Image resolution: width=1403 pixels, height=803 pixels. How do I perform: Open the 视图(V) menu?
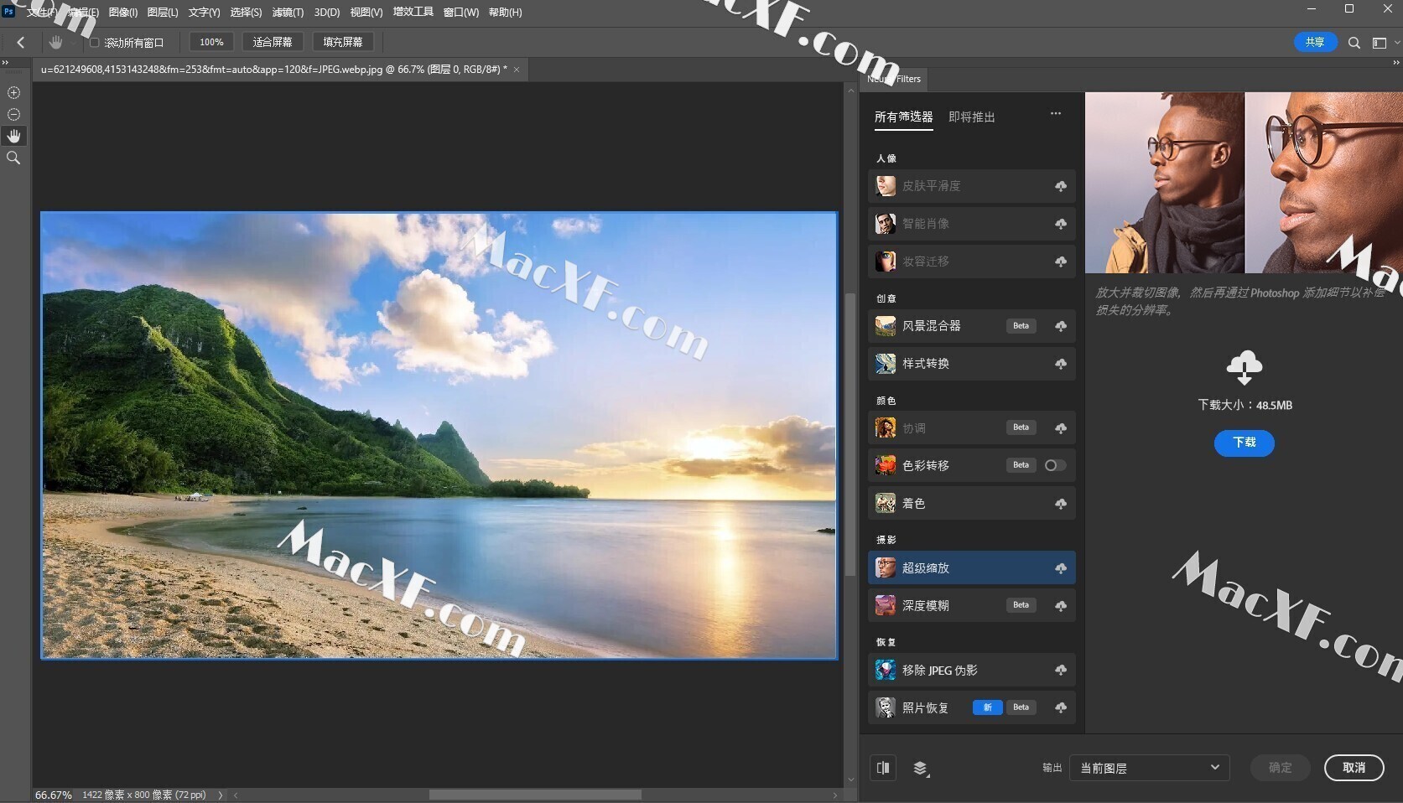pos(366,13)
